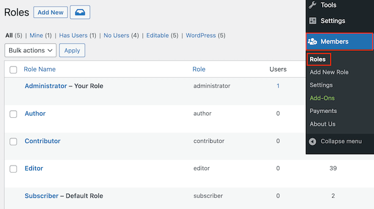
Task: Select the Contributor row checkbox
Action: (x=13, y=141)
